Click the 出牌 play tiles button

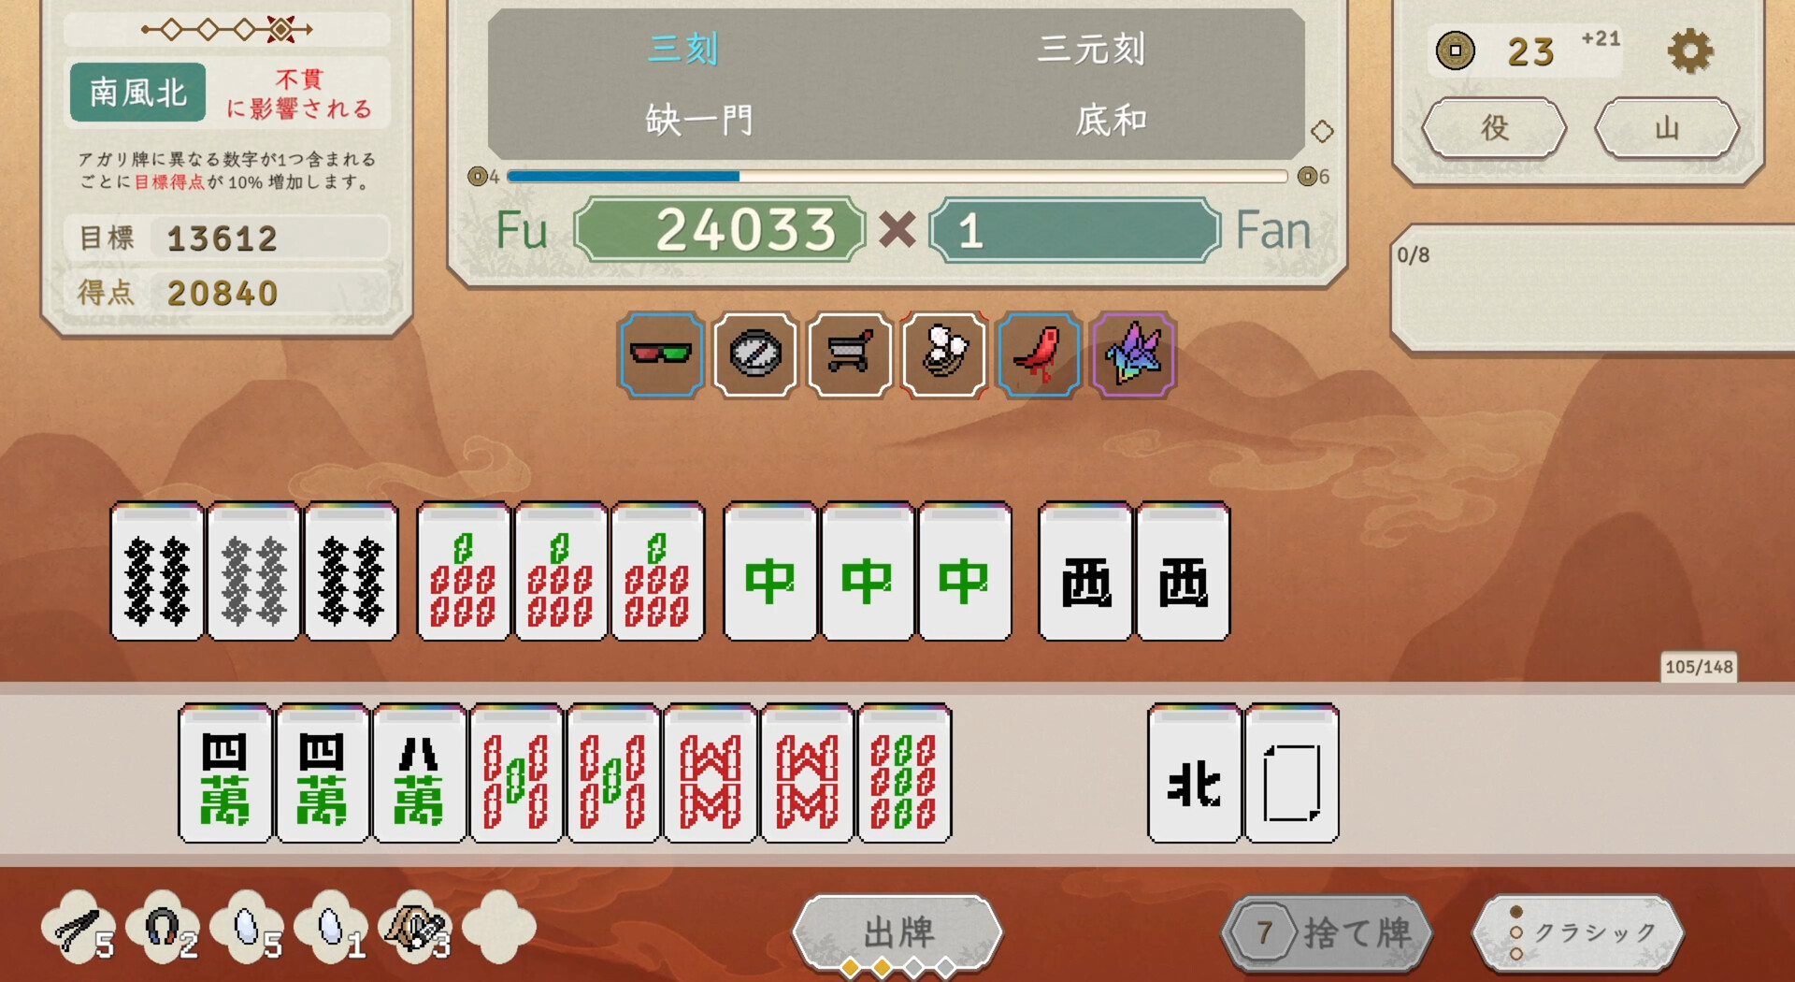coord(897,932)
